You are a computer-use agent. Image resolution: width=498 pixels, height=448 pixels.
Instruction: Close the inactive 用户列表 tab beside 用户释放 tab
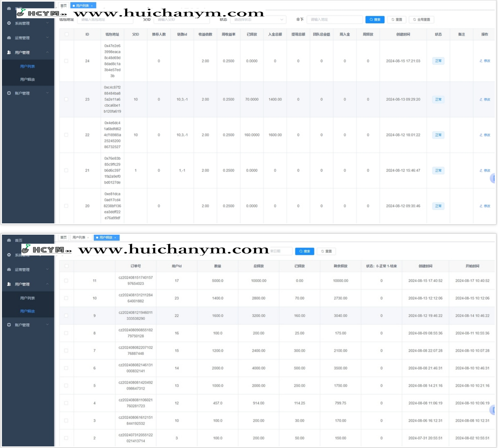point(88,238)
